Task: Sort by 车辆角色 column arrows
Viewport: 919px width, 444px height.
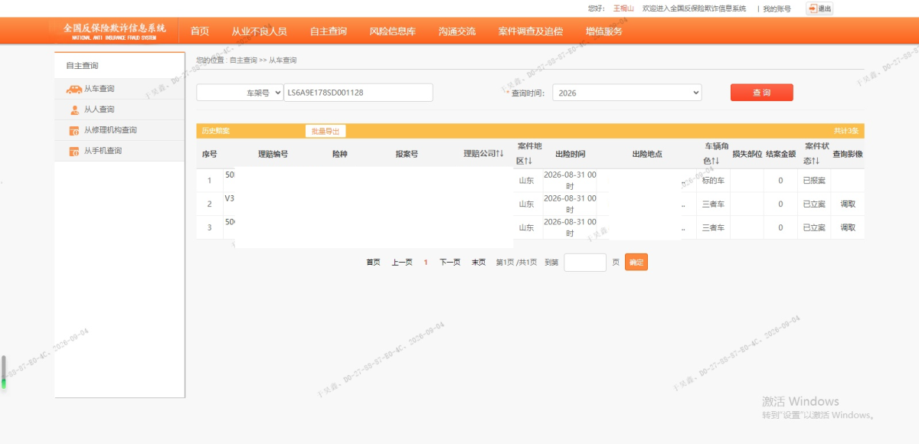Action: point(716,161)
